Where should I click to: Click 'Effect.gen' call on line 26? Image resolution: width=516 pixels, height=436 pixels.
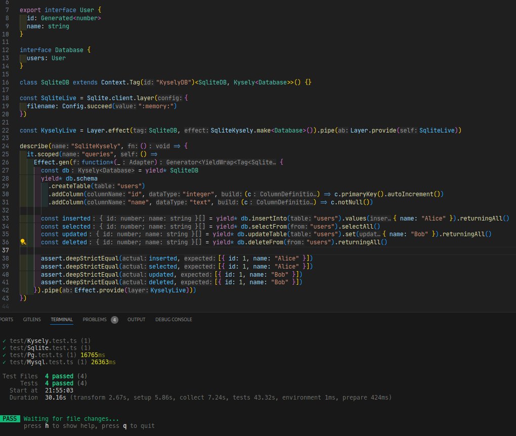(52, 162)
